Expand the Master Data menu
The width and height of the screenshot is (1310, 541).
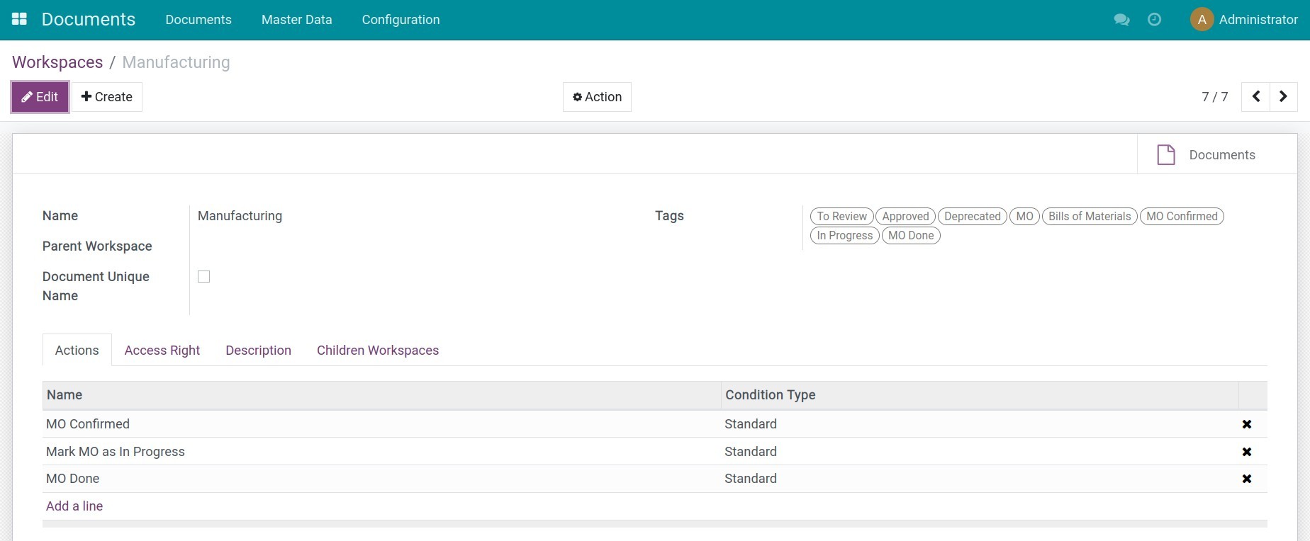click(296, 20)
